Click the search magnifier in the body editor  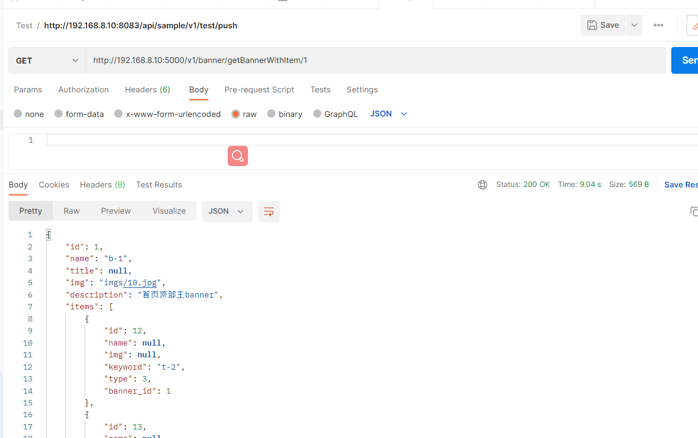(x=237, y=155)
